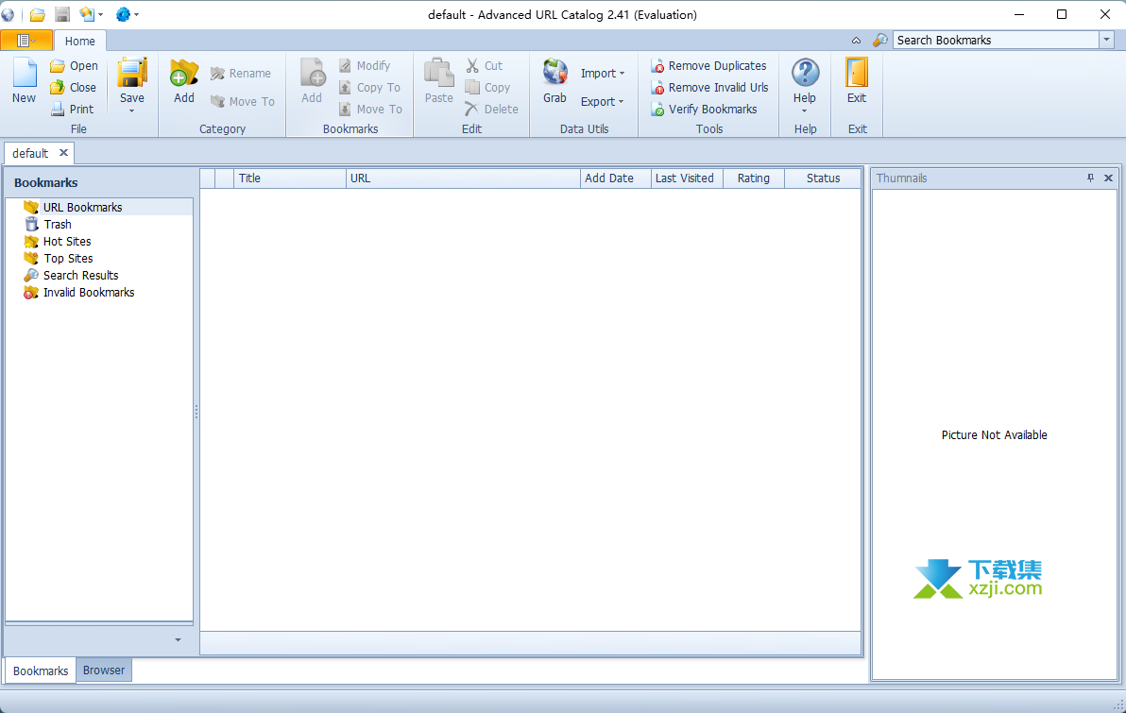Click the open folder icon in the title bar
Image resolution: width=1126 pixels, height=713 pixels.
point(38,14)
